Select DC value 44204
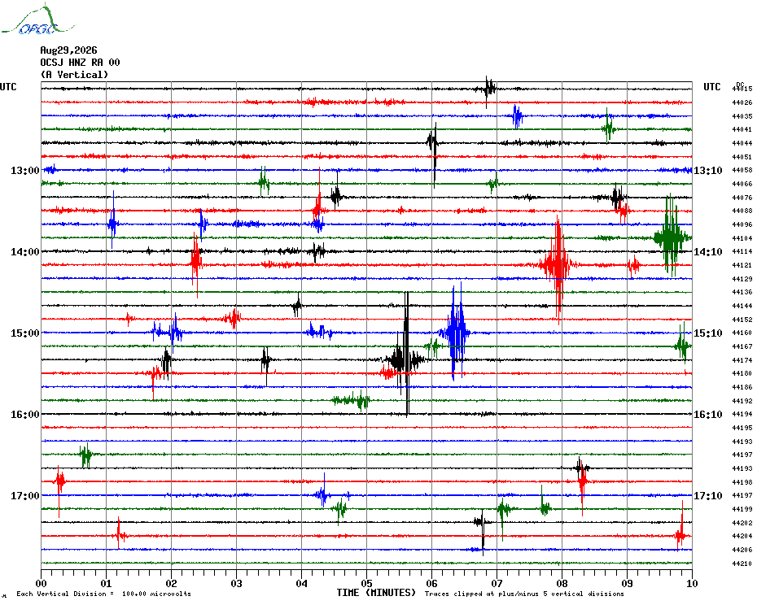Image resolution: width=757 pixels, height=605 pixels. pyautogui.click(x=742, y=536)
